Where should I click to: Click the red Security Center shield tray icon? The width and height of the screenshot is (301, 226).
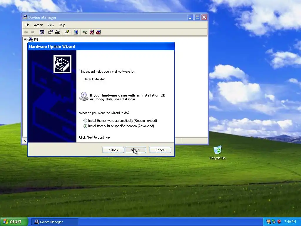pos(279,222)
